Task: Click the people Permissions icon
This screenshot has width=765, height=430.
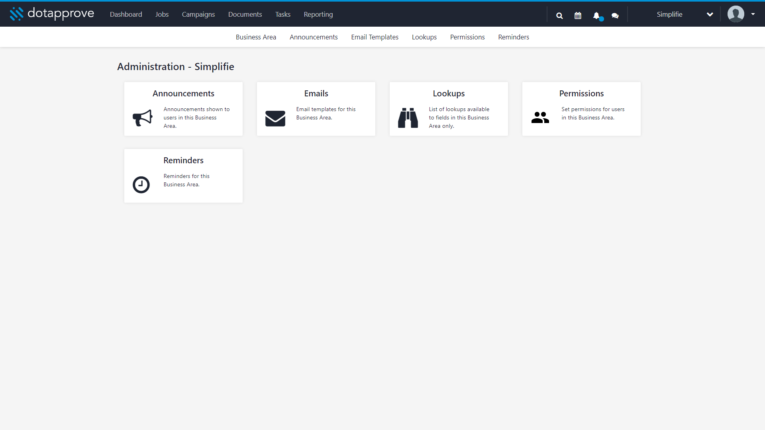Action: coord(540,117)
